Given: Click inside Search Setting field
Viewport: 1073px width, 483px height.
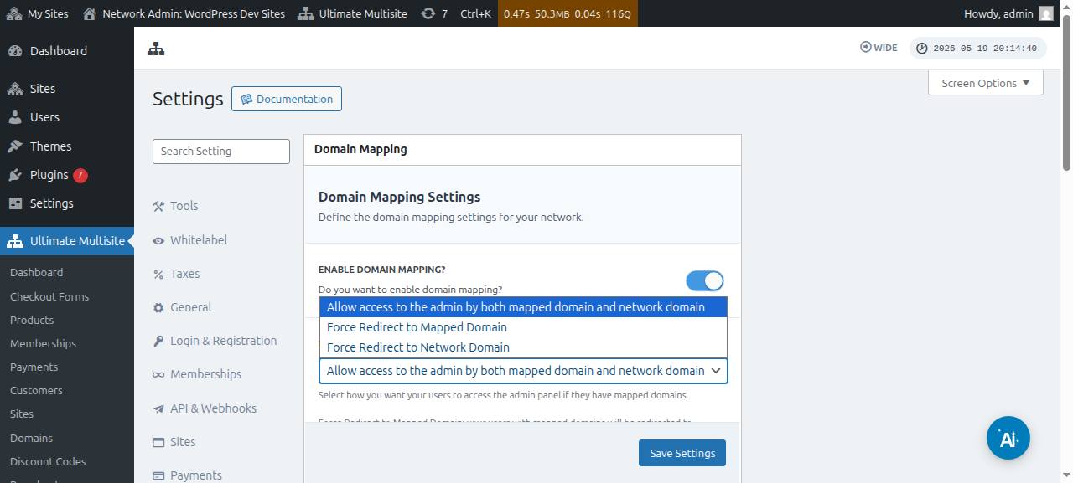Looking at the screenshot, I should point(221,152).
